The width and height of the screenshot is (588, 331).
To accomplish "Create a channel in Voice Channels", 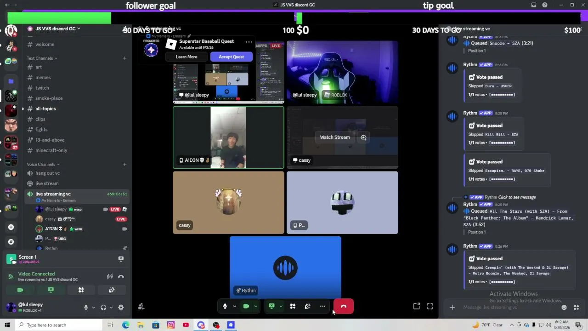I will pos(124,164).
